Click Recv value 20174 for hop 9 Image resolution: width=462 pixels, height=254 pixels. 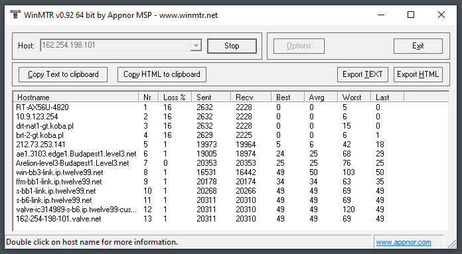(246, 182)
